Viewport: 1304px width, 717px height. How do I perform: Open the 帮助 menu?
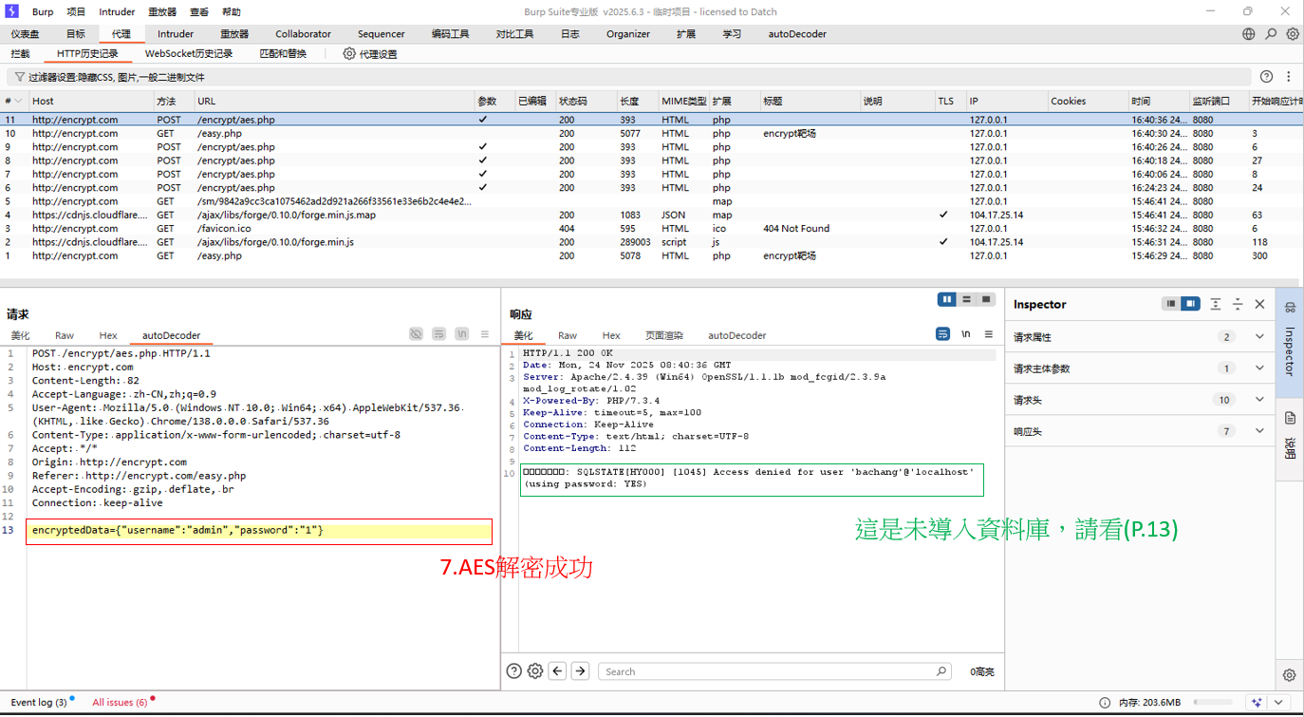tap(231, 12)
